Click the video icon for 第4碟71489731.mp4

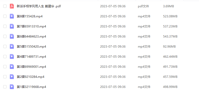pos(12,56)
